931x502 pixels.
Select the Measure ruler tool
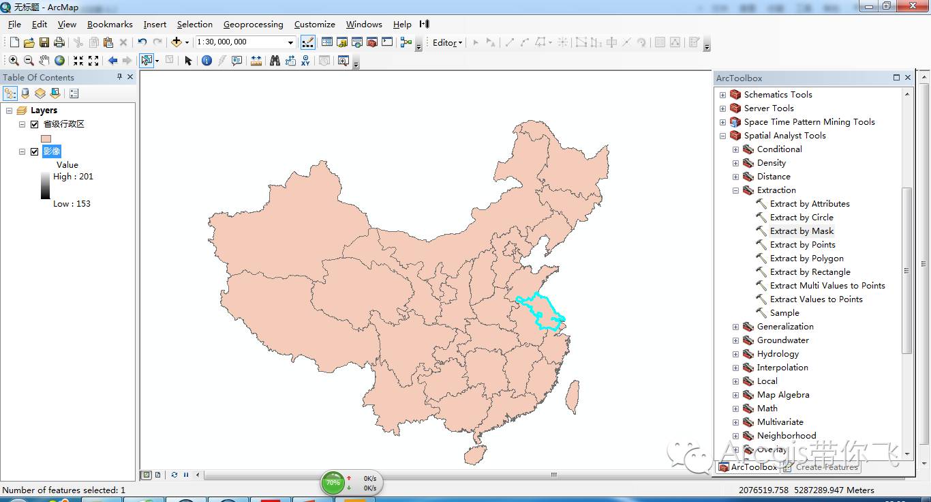click(x=256, y=61)
